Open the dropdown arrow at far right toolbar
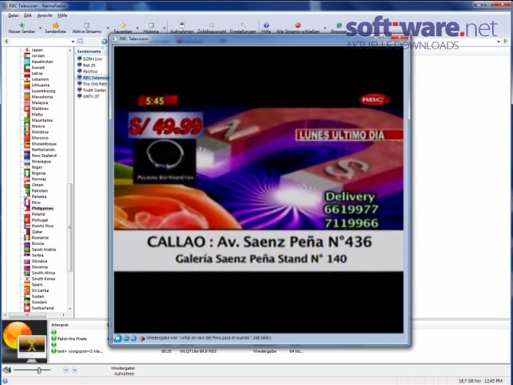Viewport: 513px width, 385px height. 498,42
